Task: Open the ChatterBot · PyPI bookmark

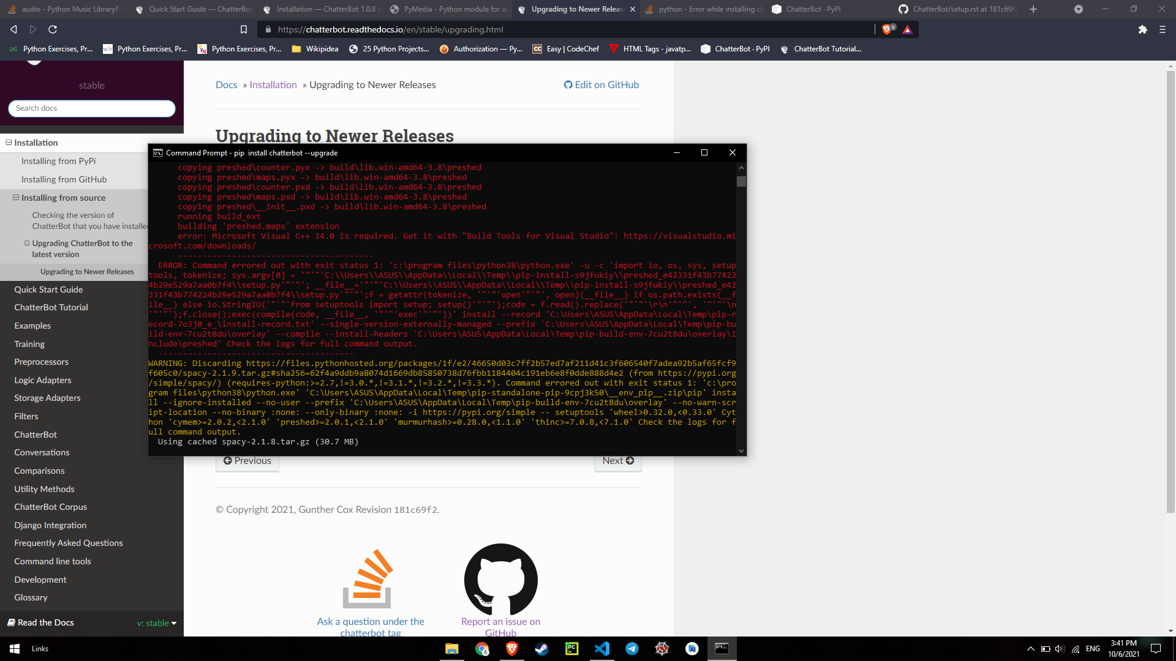Action: 735,49
